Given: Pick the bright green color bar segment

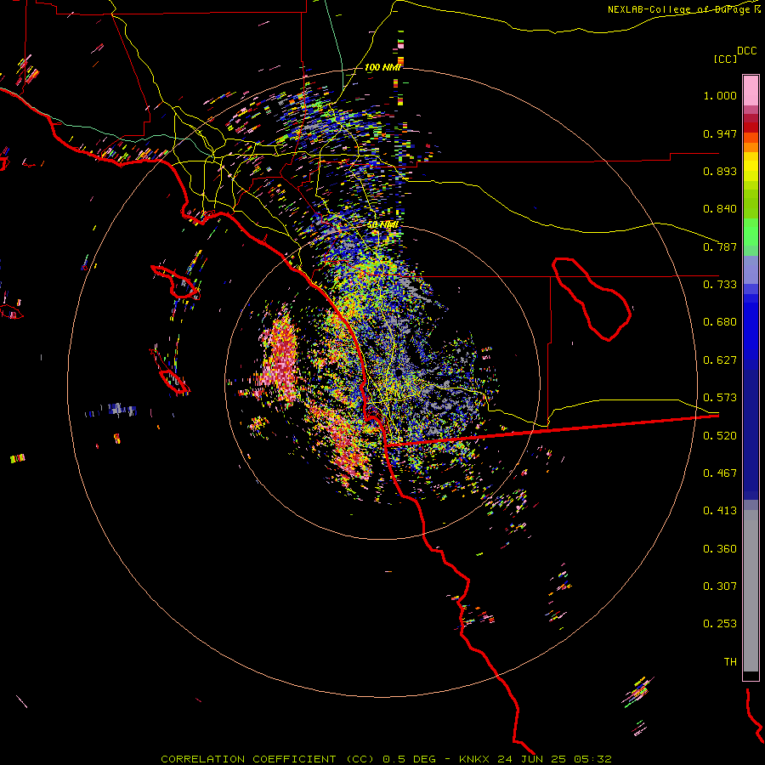Looking at the screenshot, I should [751, 232].
